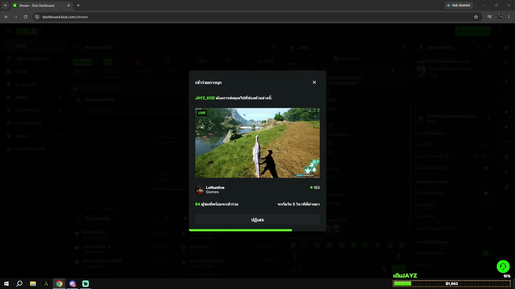Image resolution: width=515 pixels, height=289 pixels.
Task: Toggle the Kick sidebar hamburger menu
Action: click(8, 31)
